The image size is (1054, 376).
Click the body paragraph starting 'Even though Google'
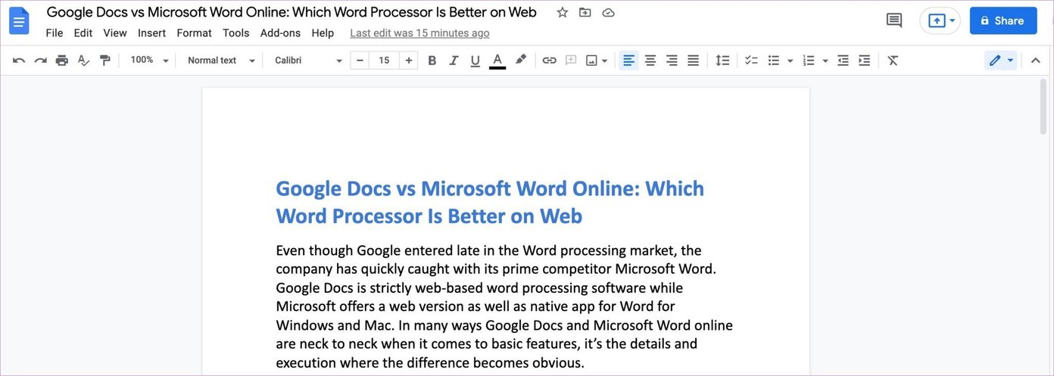coord(504,306)
